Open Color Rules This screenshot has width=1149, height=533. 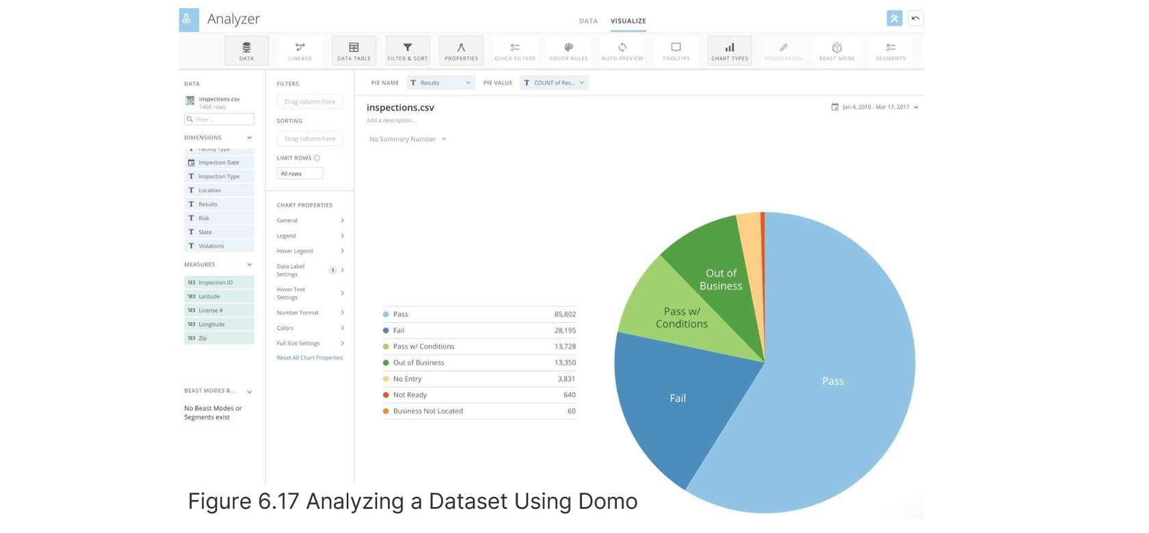tap(568, 51)
